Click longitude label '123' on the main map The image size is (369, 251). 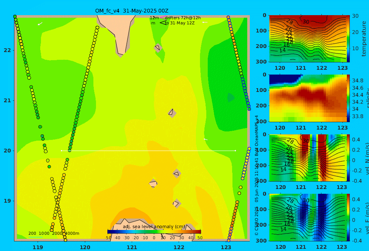[x=226, y=247]
